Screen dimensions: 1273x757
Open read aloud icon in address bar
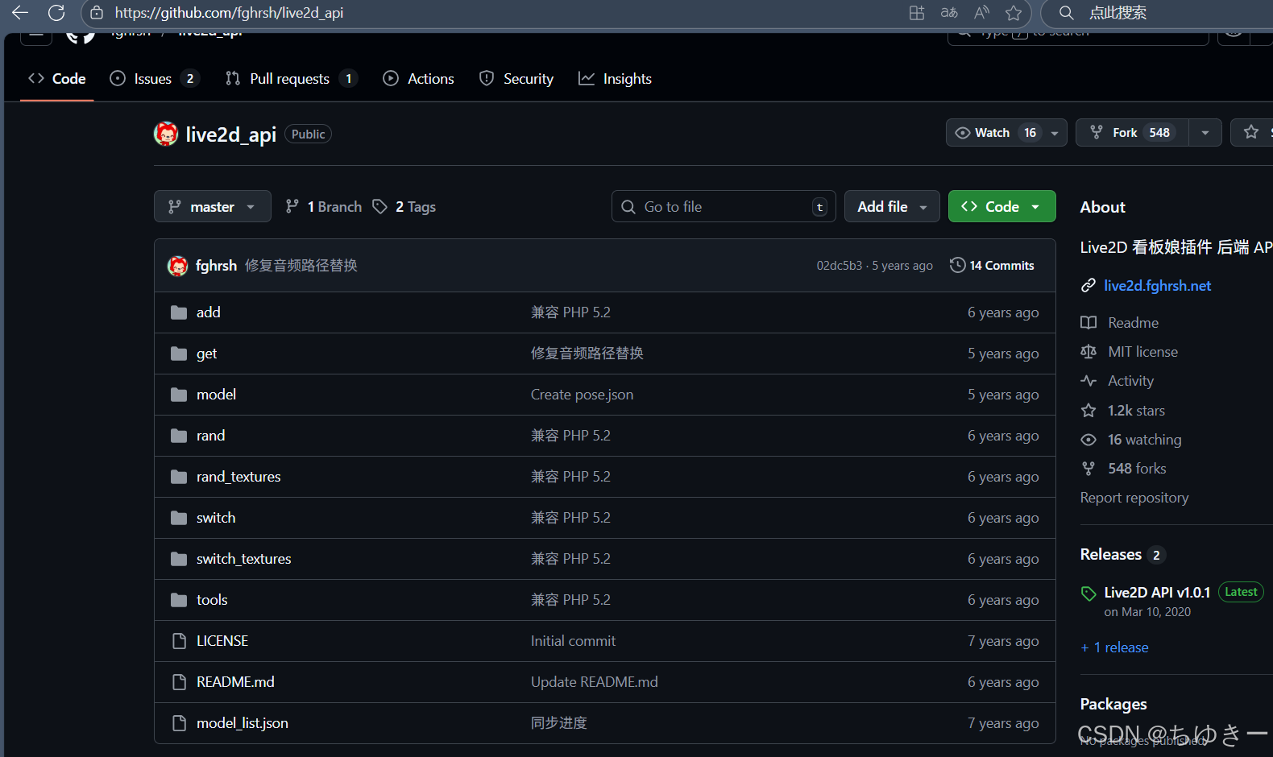(x=981, y=13)
